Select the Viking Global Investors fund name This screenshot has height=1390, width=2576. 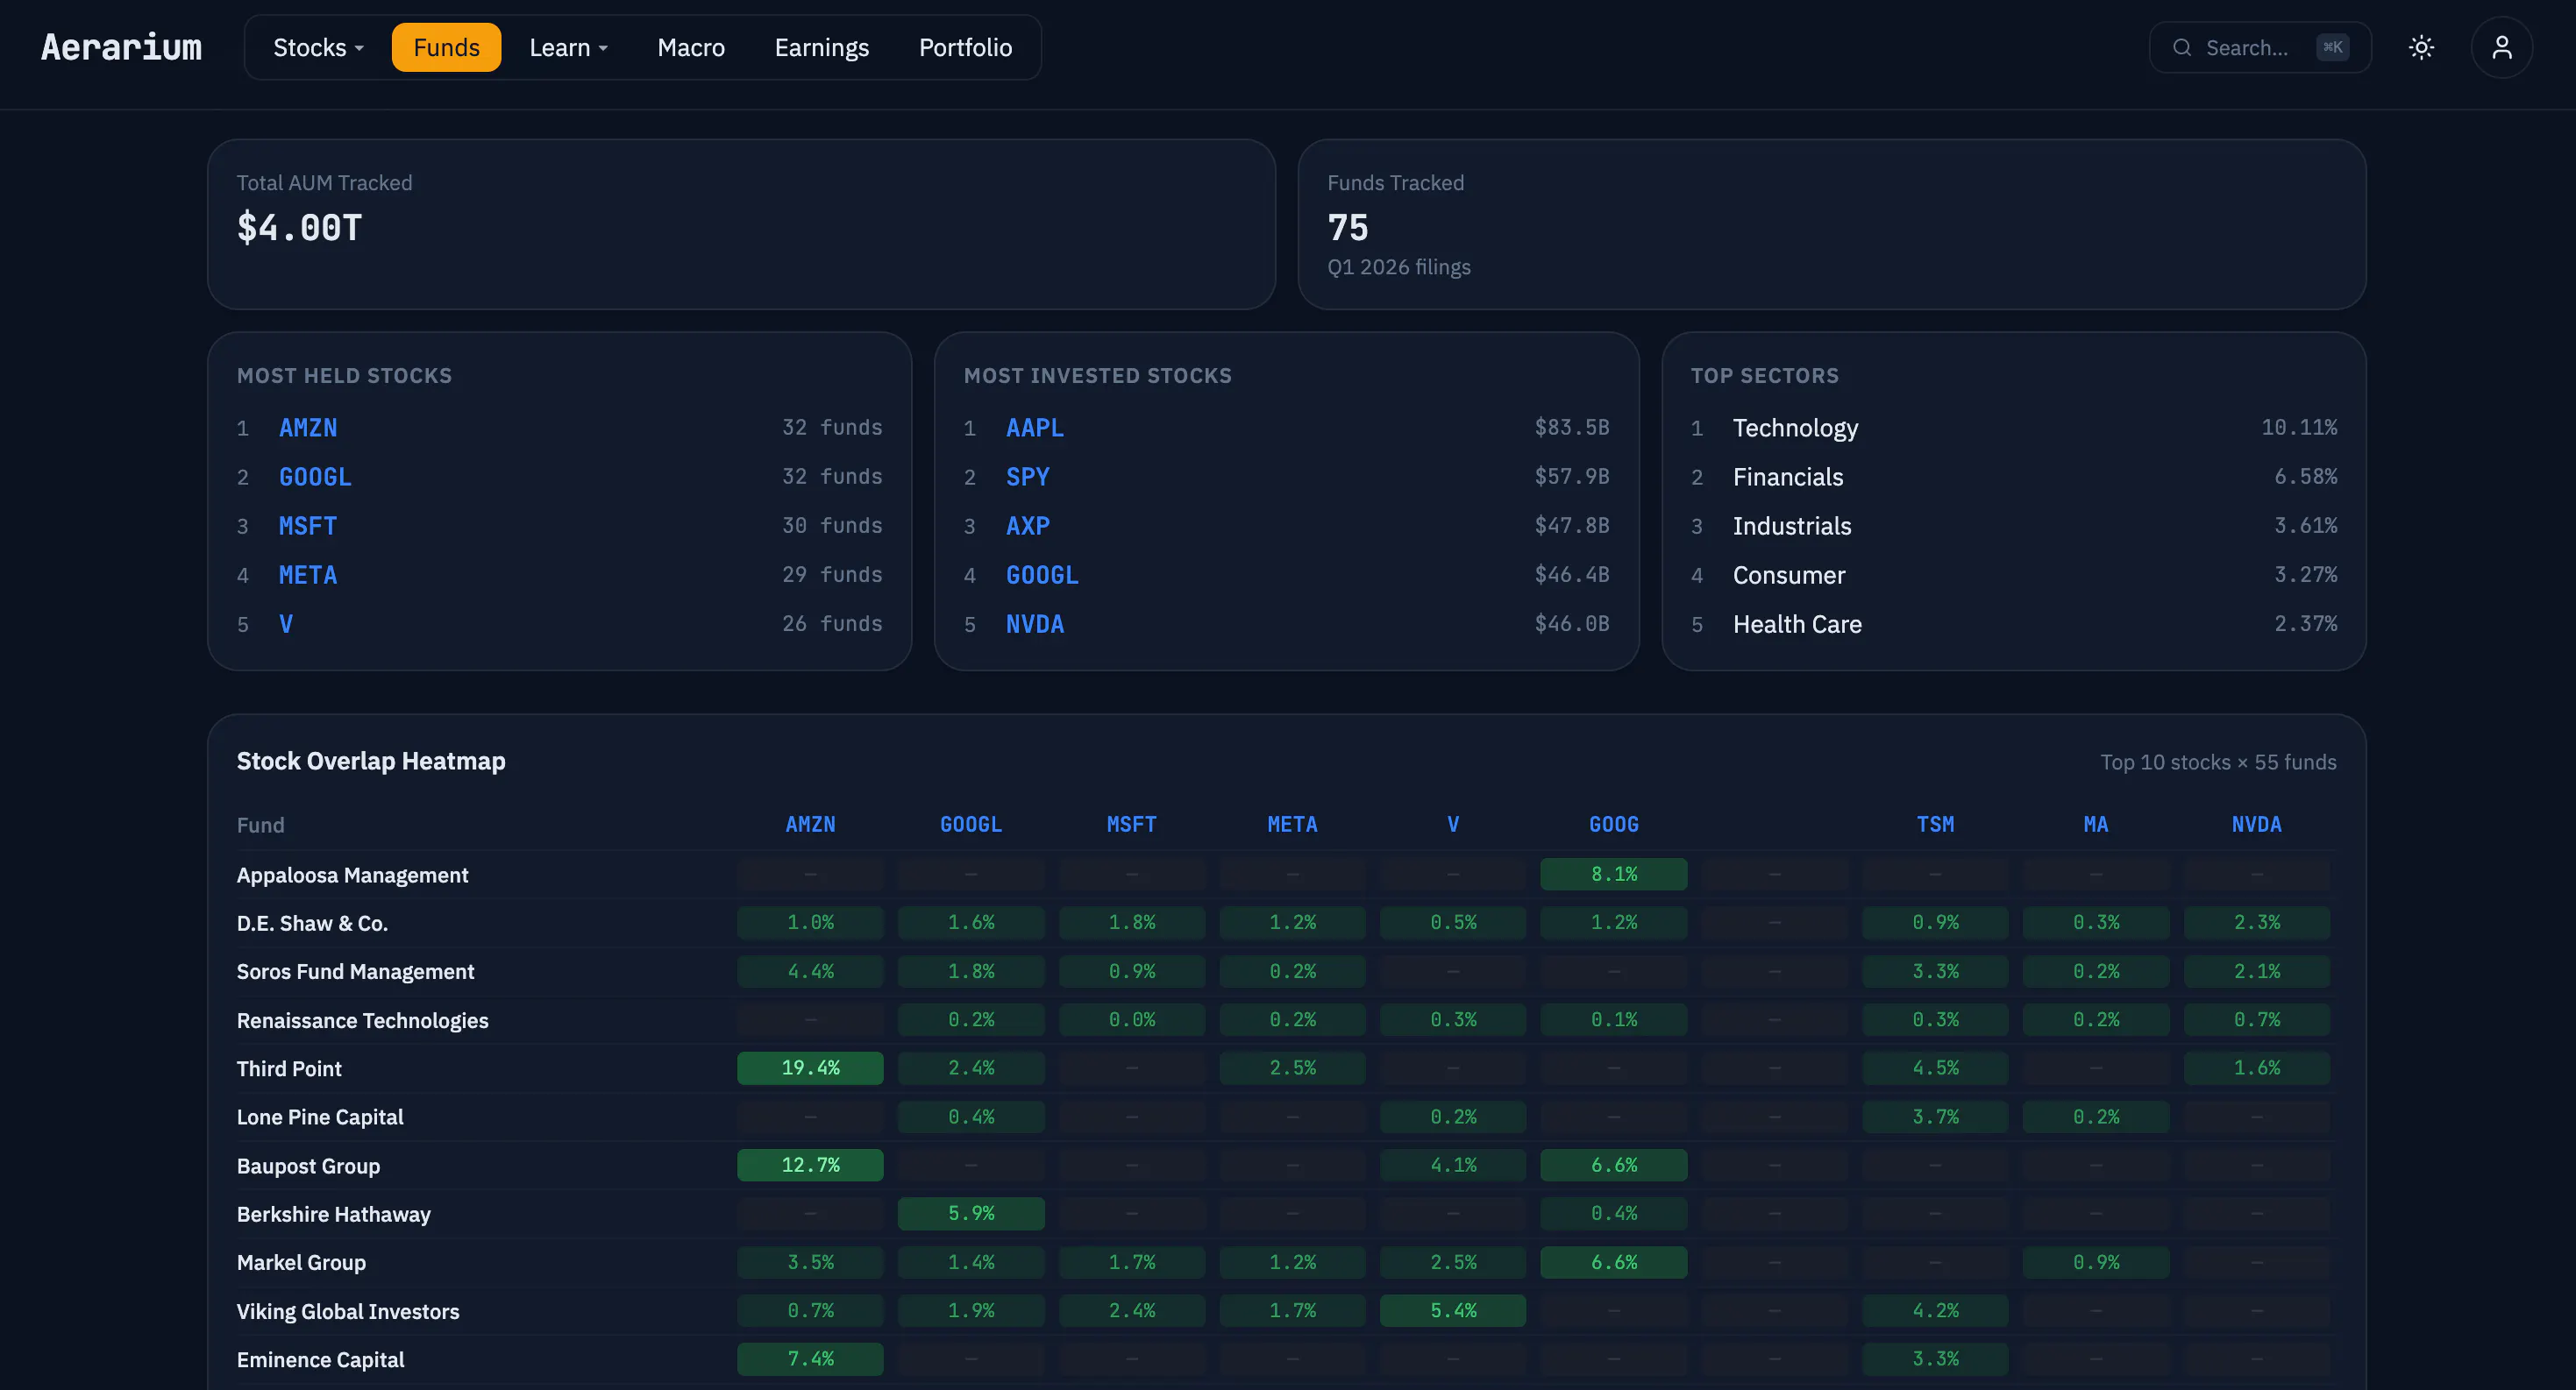[348, 1311]
